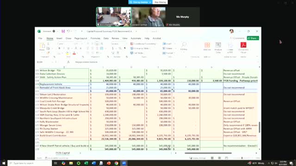
Task: Click the Stop Sharing button
Action: pos(160,2)
